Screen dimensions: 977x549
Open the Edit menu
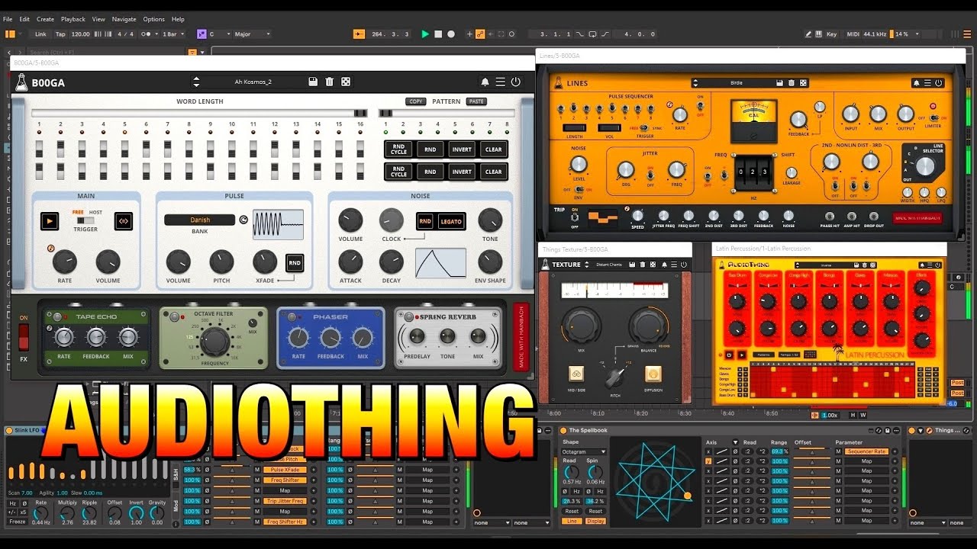pyautogui.click(x=24, y=19)
